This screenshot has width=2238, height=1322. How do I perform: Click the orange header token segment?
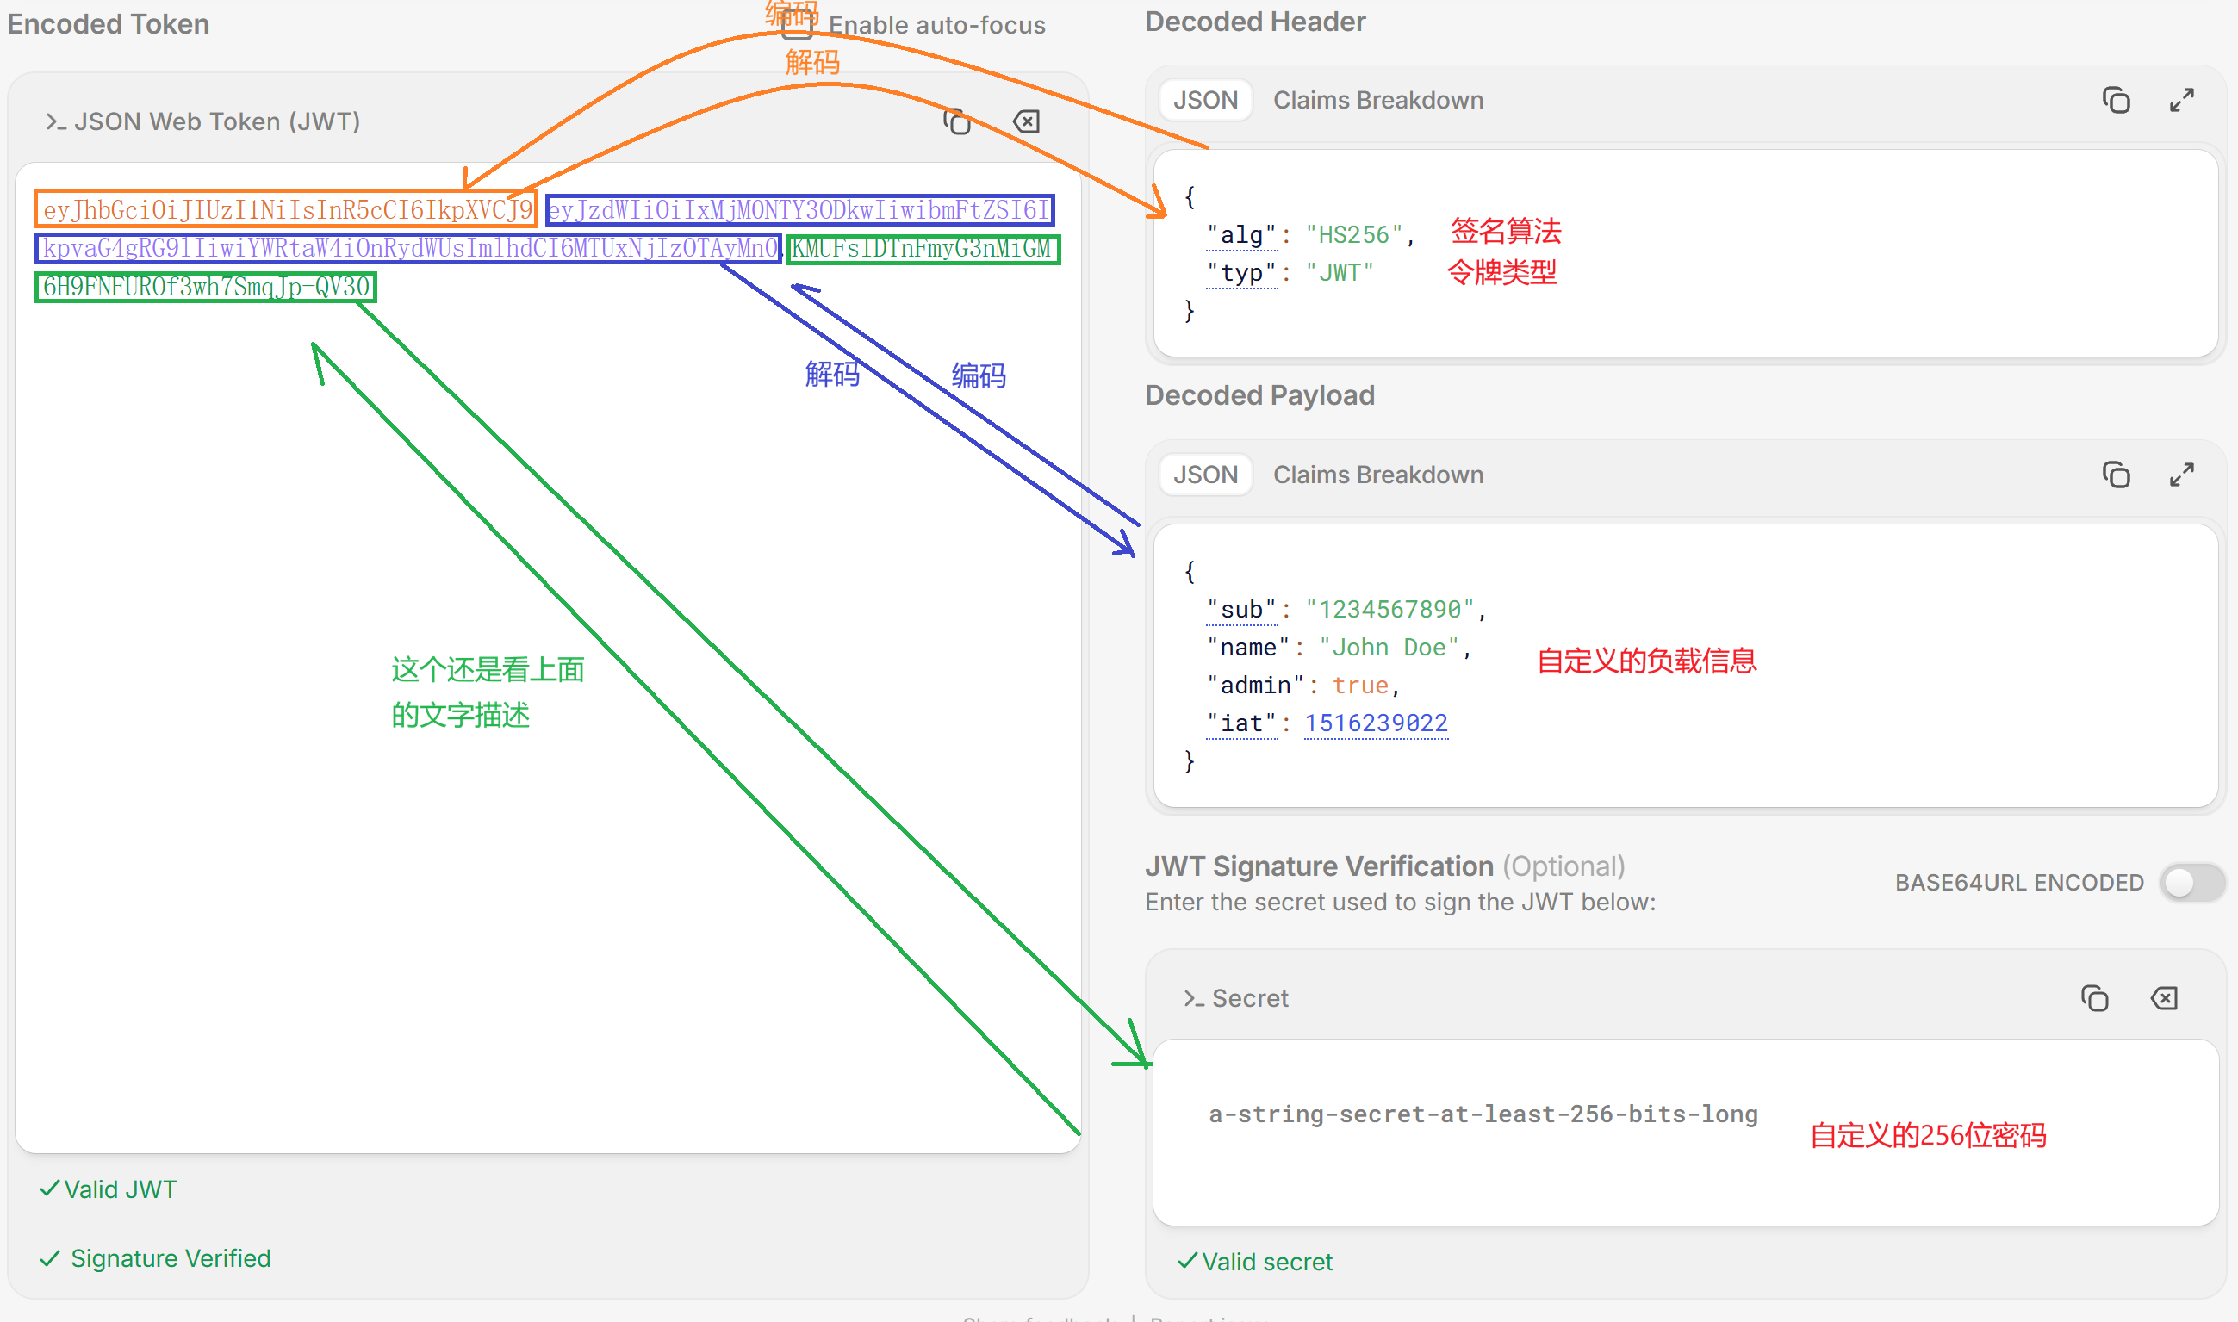286,209
